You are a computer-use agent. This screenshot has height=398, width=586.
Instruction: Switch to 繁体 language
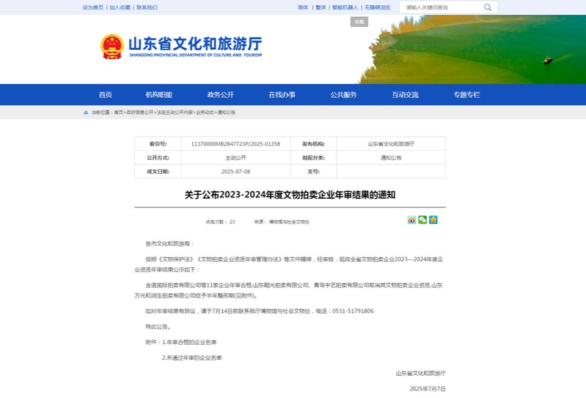[x=321, y=7]
